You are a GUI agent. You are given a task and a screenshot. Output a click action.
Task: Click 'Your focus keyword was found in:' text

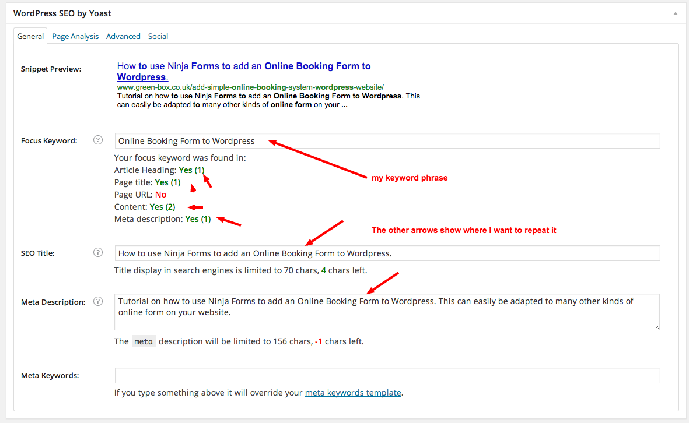(180, 158)
